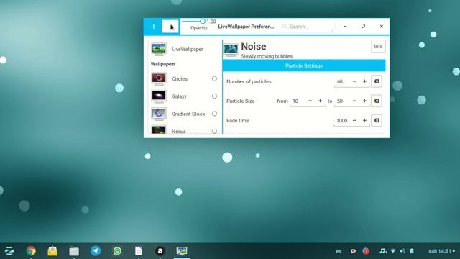Click the Fade time value field
Viewport: 460px width, 259px height.
pos(342,120)
